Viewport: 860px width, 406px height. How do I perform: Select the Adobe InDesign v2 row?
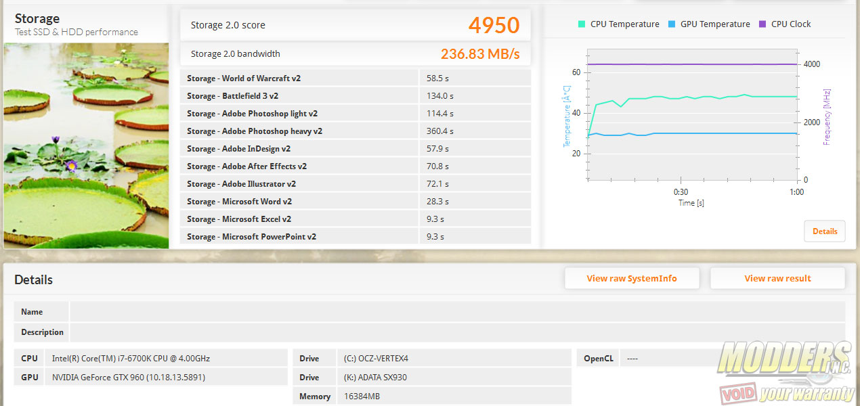click(356, 149)
